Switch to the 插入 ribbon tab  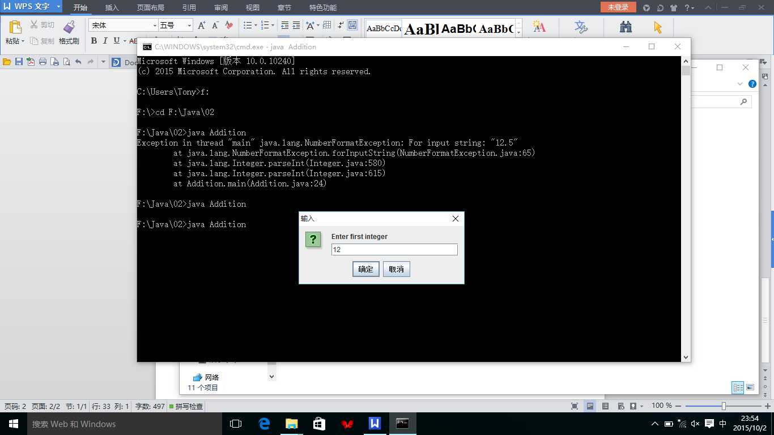(112, 8)
